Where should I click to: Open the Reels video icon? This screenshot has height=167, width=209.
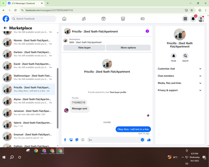(103, 19)
